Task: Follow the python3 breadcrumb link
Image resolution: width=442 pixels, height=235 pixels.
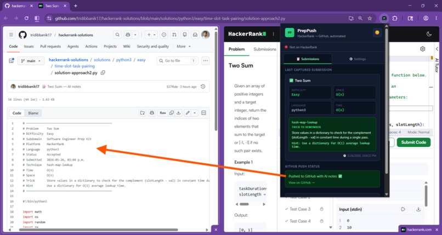Action: coord(124,60)
